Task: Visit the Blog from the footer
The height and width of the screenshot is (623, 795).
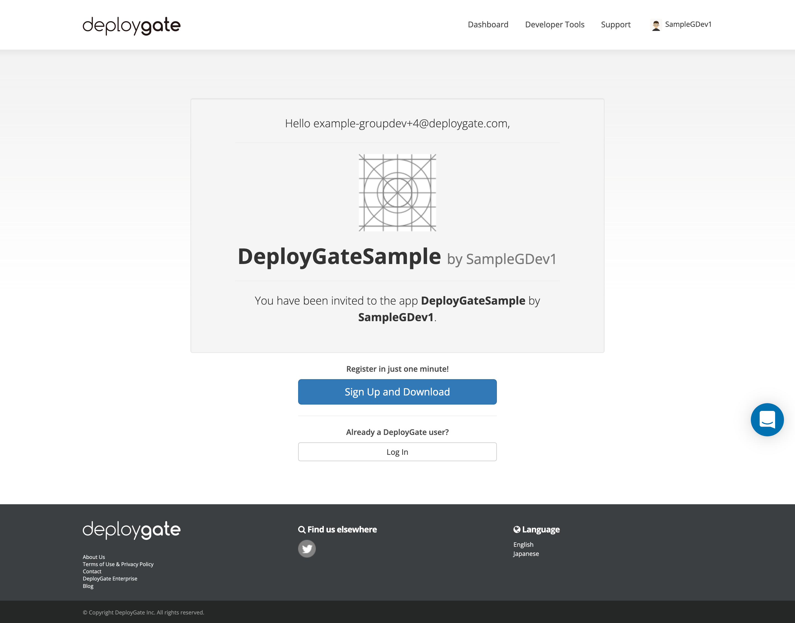Action: (88, 586)
